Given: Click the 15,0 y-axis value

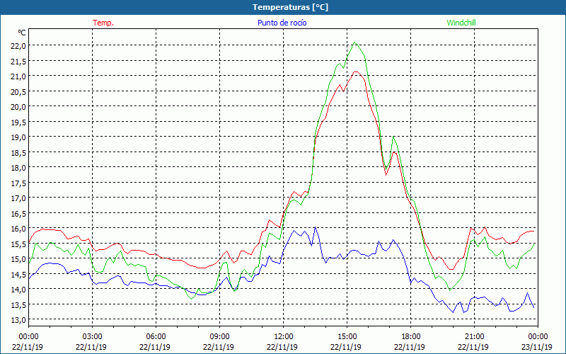Looking at the screenshot, I should pos(18,259).
